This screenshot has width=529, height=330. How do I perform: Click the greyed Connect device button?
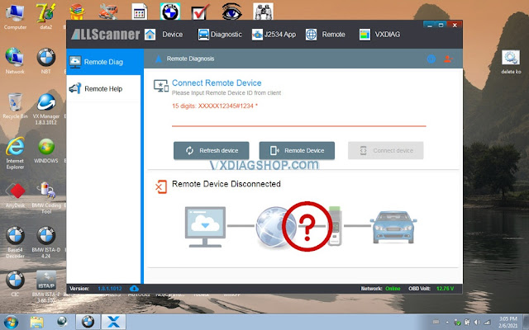pyautogui.click(x=386, y=150)
